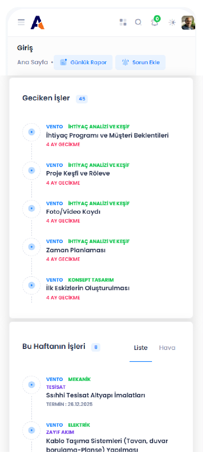The width and height of the screenshot is (203, 452).
Task: Click the app logo in the header
Action: (37, 22)
